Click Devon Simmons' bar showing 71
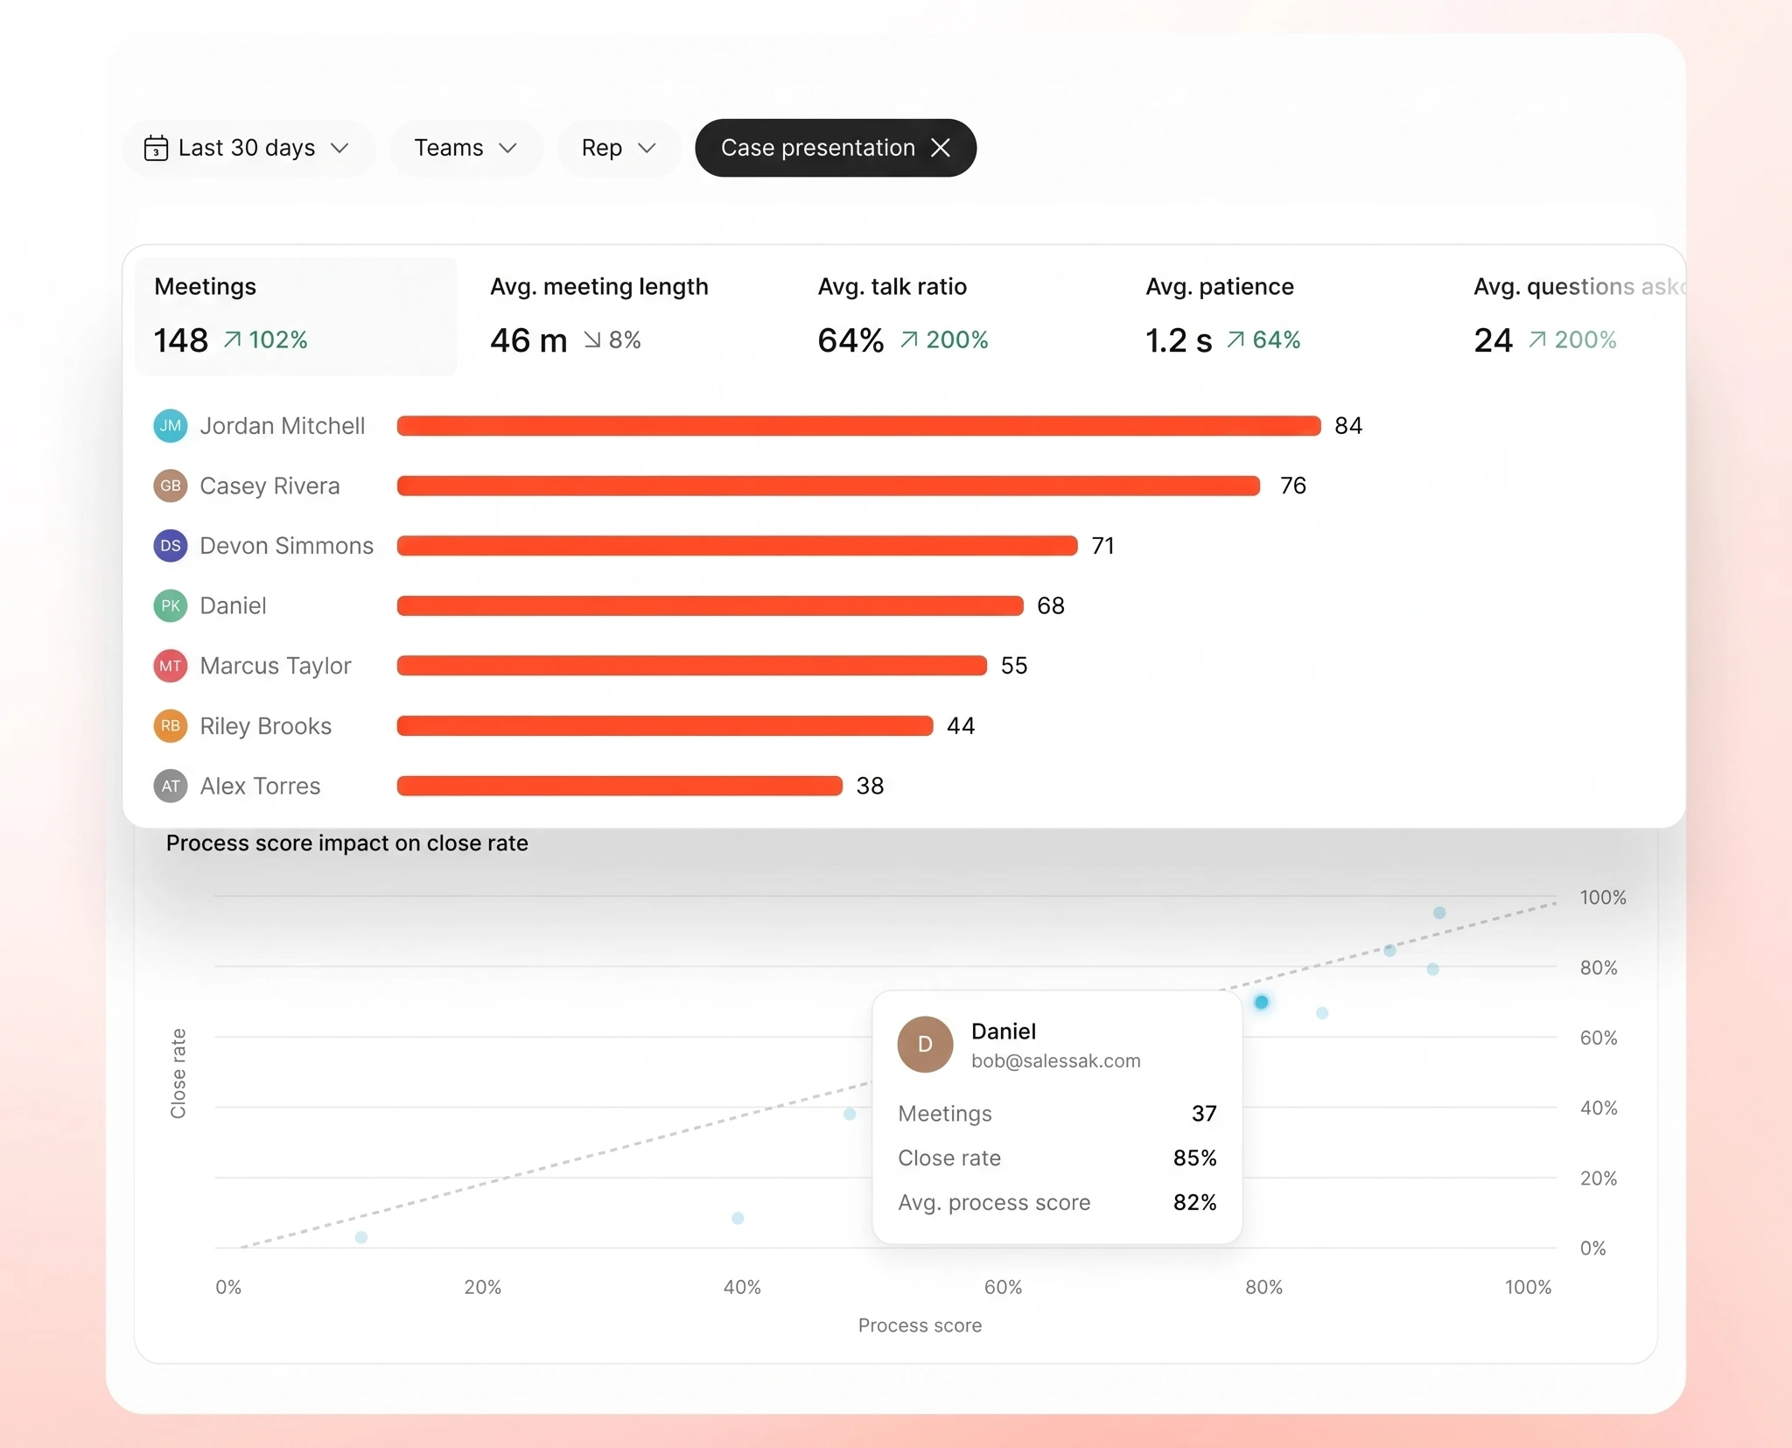This screenshot has width=1792, height=1448. 737,546
